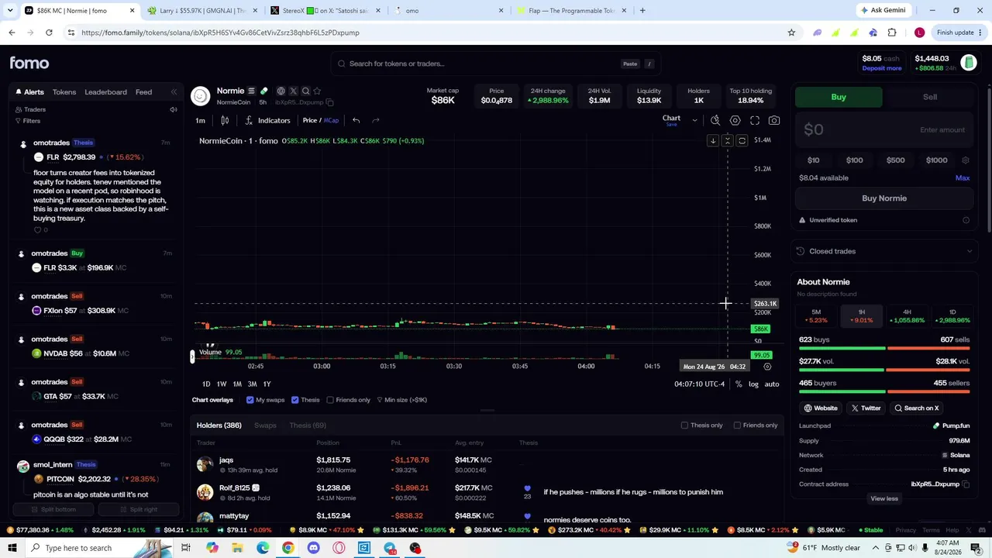
Task: Open File Explorer from taskbar
Action: coord(237,548)
